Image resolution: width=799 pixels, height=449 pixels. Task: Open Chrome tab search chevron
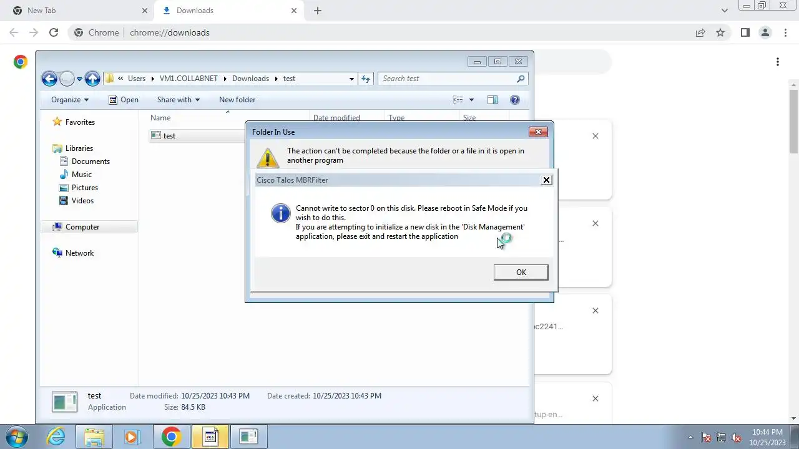point(724,11)
